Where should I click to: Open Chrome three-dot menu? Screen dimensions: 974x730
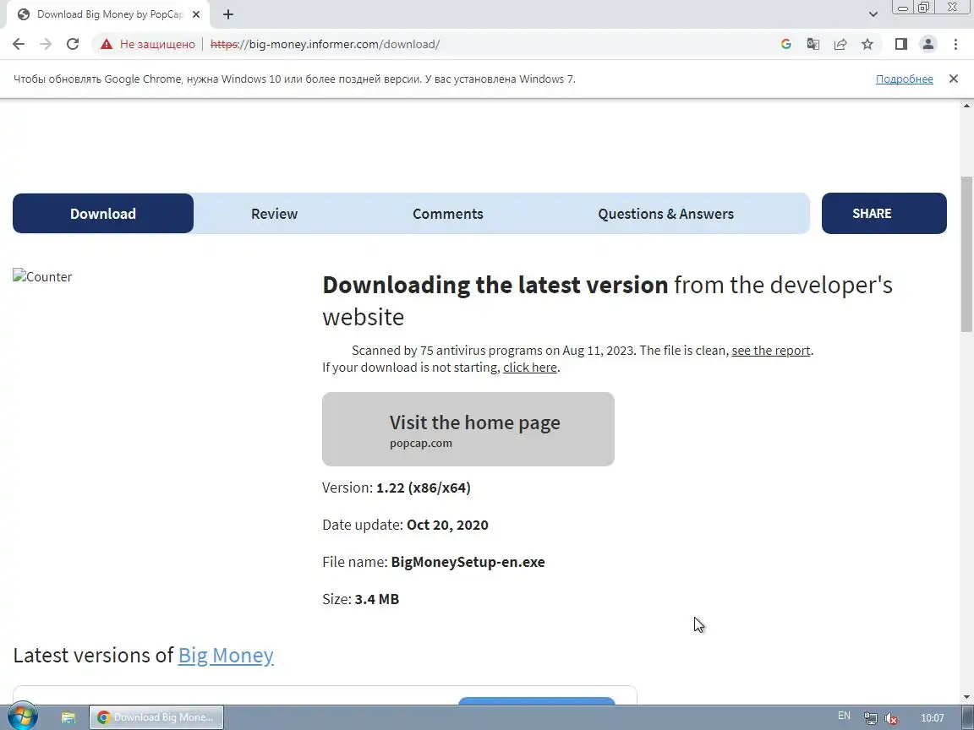[x=955, y=44]
